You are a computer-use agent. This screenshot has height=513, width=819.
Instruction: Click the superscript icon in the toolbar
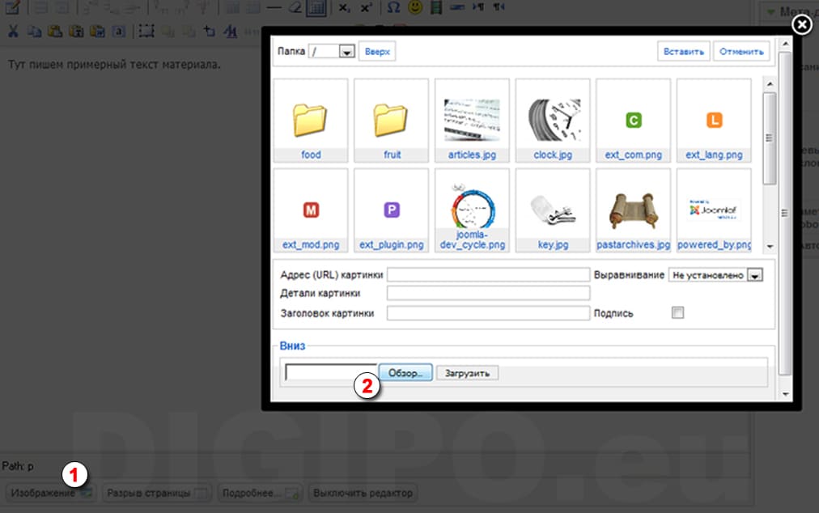point(366,8)
